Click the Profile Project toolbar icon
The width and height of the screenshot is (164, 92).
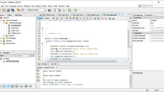point(75,10)
